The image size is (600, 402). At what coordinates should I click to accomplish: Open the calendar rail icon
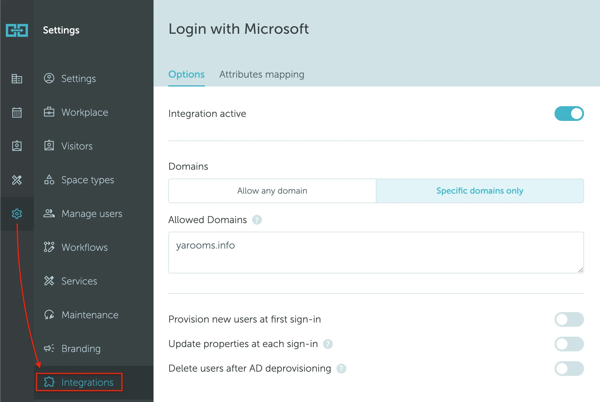point(17,112)
